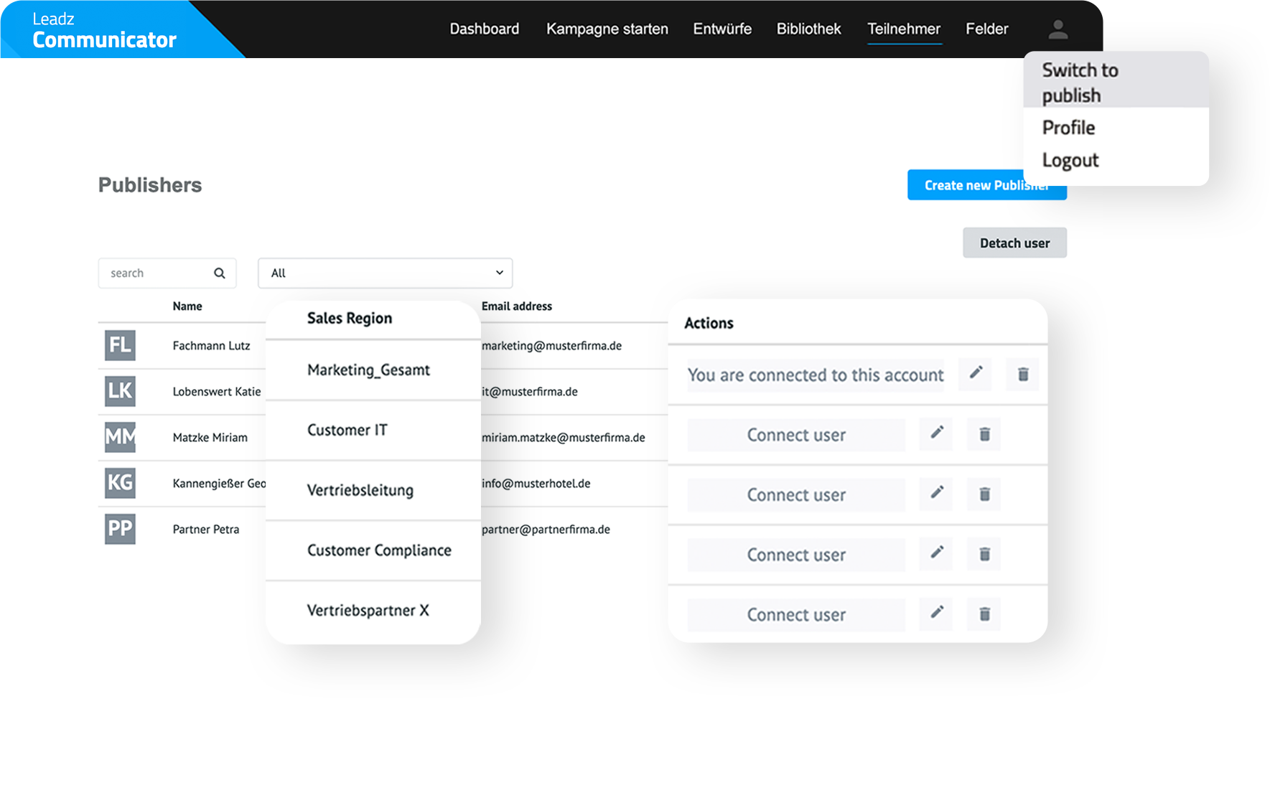Image resolution: width=1270 pixels, height=798 pixels.
Task: Go to Kampagne starten
Action: (607, 29)
